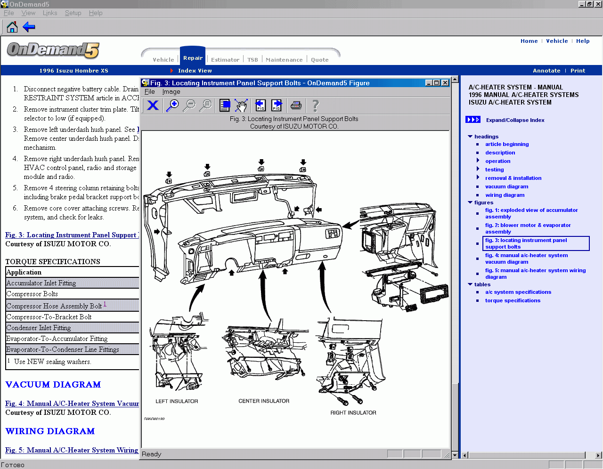Open fig. 5 manual a/c-heater wiring diagram link
The image size is (603, 469).
point(536,274)
